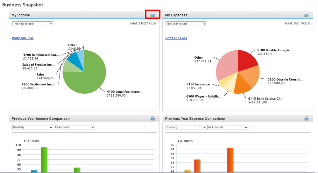Open All Accounts dropdown in Expense Comparison
The height and width of the screenshot is (173, 318).
pos(228,127)
